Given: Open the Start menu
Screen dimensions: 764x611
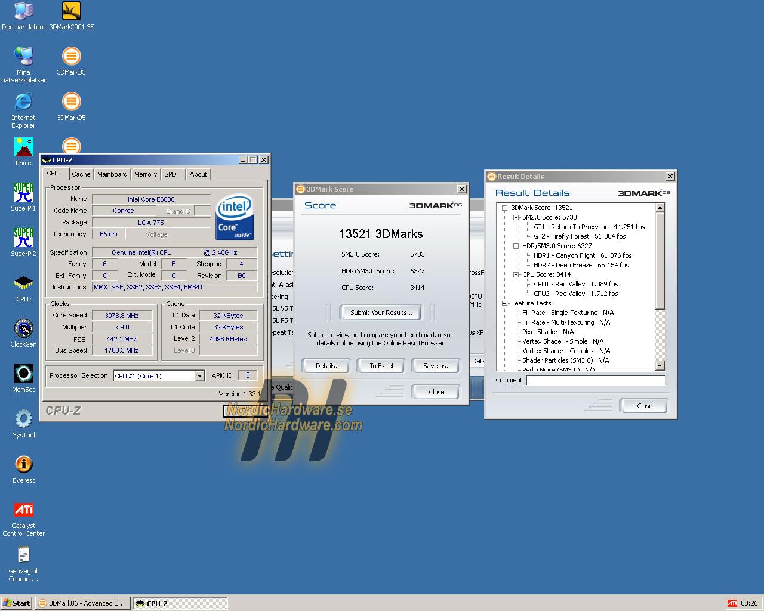Looking at the screenshot, I should click(x=16, y=603).
